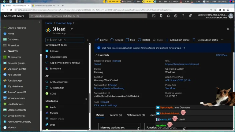Open Storage accounts

point(17,110)
